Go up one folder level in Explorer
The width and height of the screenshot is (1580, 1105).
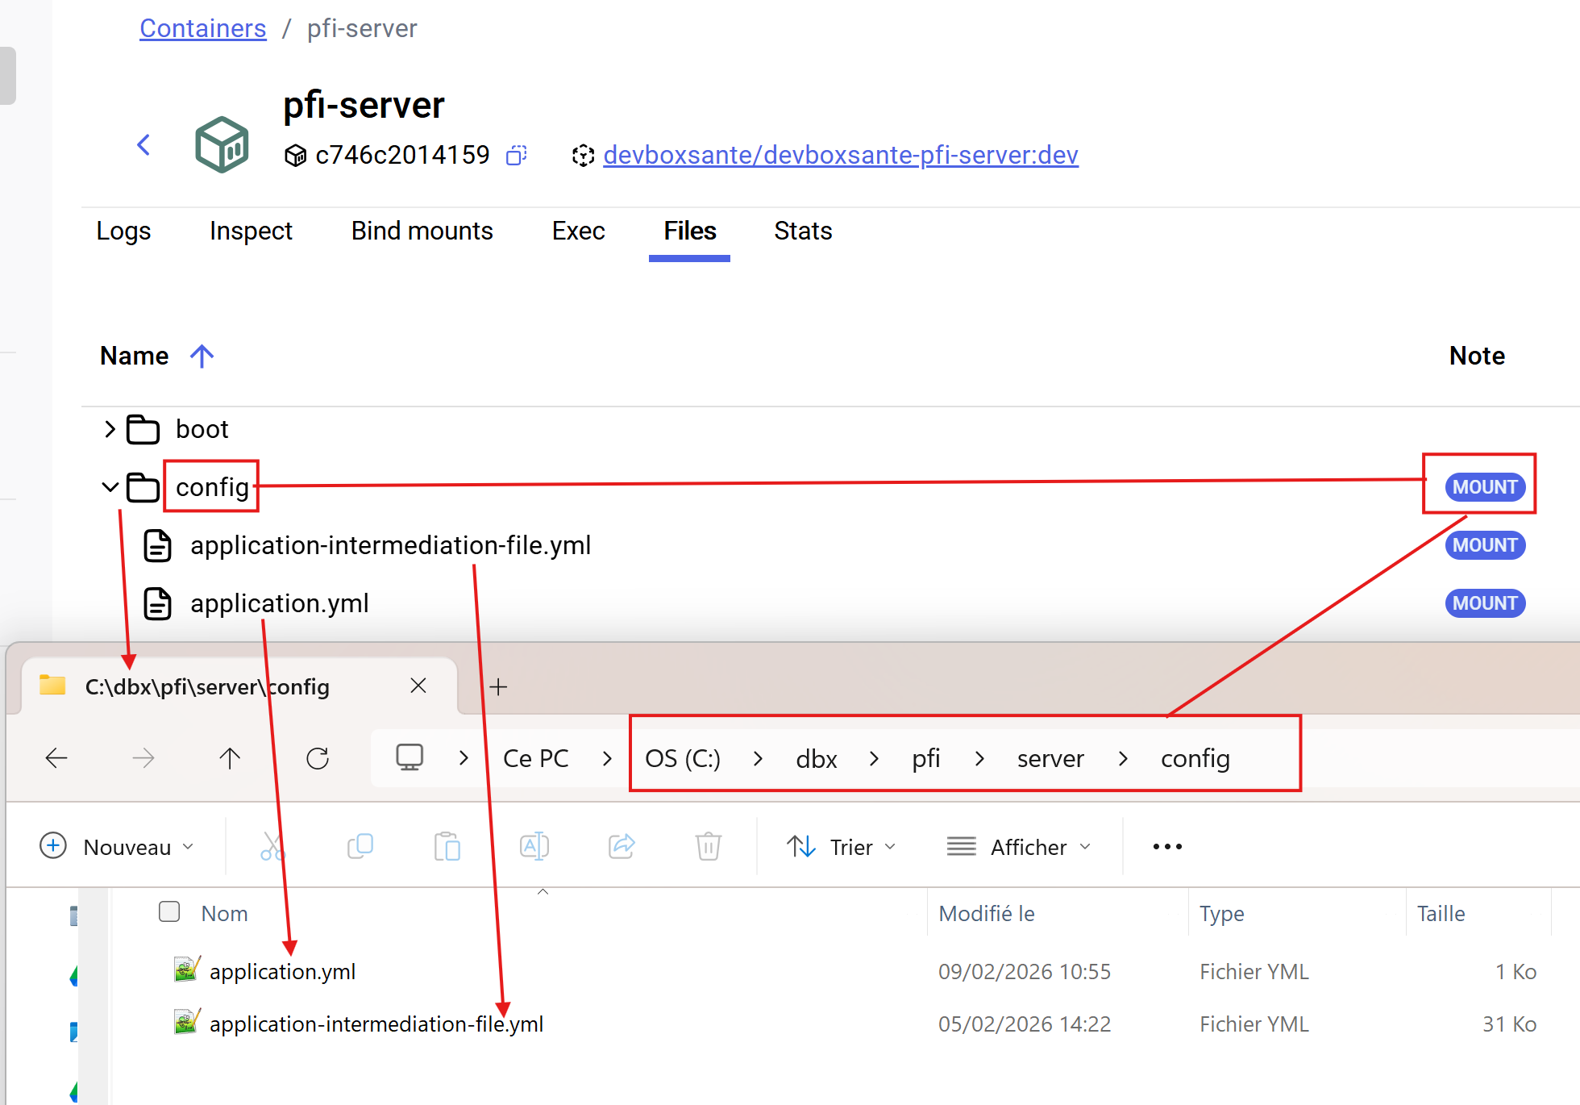click(230, 758)
